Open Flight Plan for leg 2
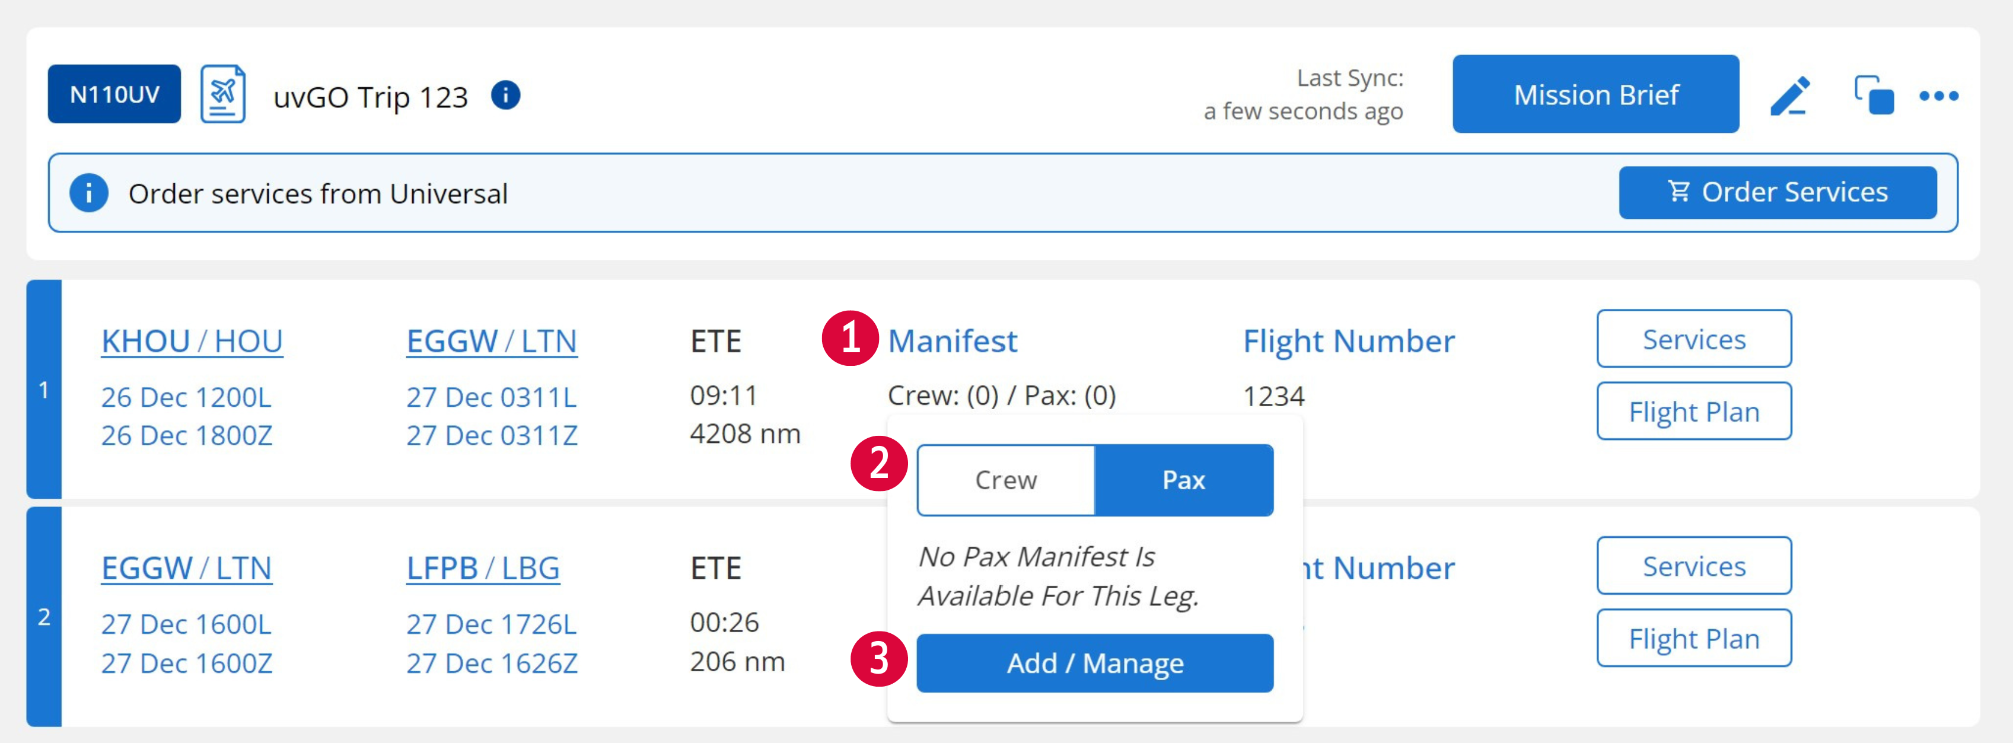This screenshot has height=743, width=2013. tap(1693, 637)
